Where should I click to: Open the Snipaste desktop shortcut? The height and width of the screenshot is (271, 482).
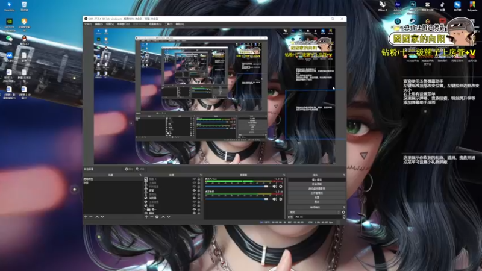472,5
